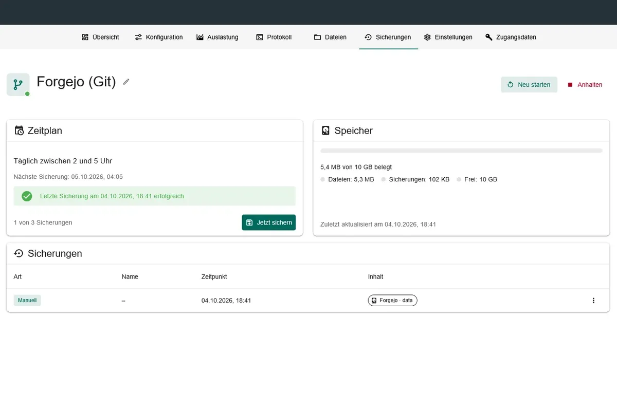The width and height of the screenshot is (617, 411).
Task: Click the 1 von 3 Sicherungen text
Action: click(x=43, y=222)
